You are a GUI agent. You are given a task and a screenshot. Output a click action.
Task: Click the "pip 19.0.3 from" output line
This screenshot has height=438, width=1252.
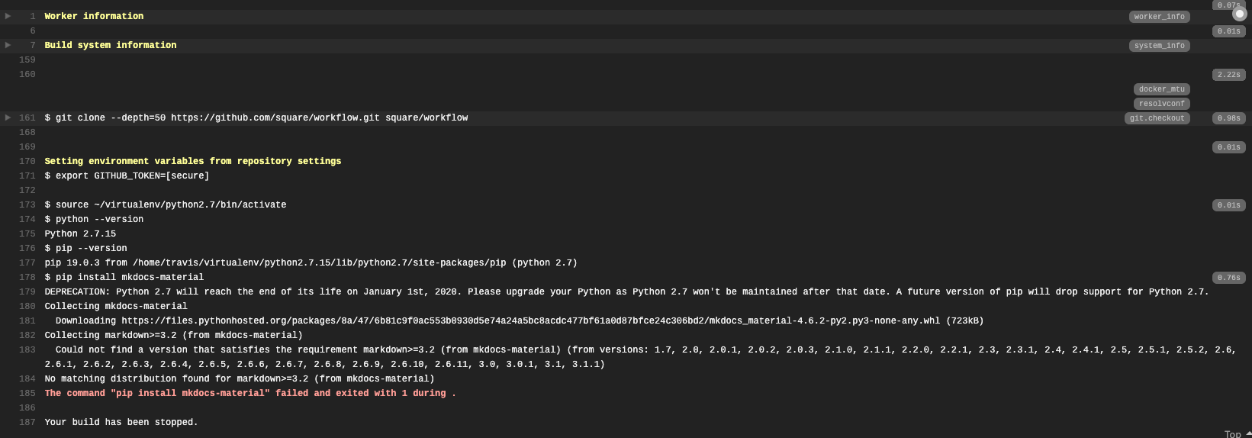(311, 262)
